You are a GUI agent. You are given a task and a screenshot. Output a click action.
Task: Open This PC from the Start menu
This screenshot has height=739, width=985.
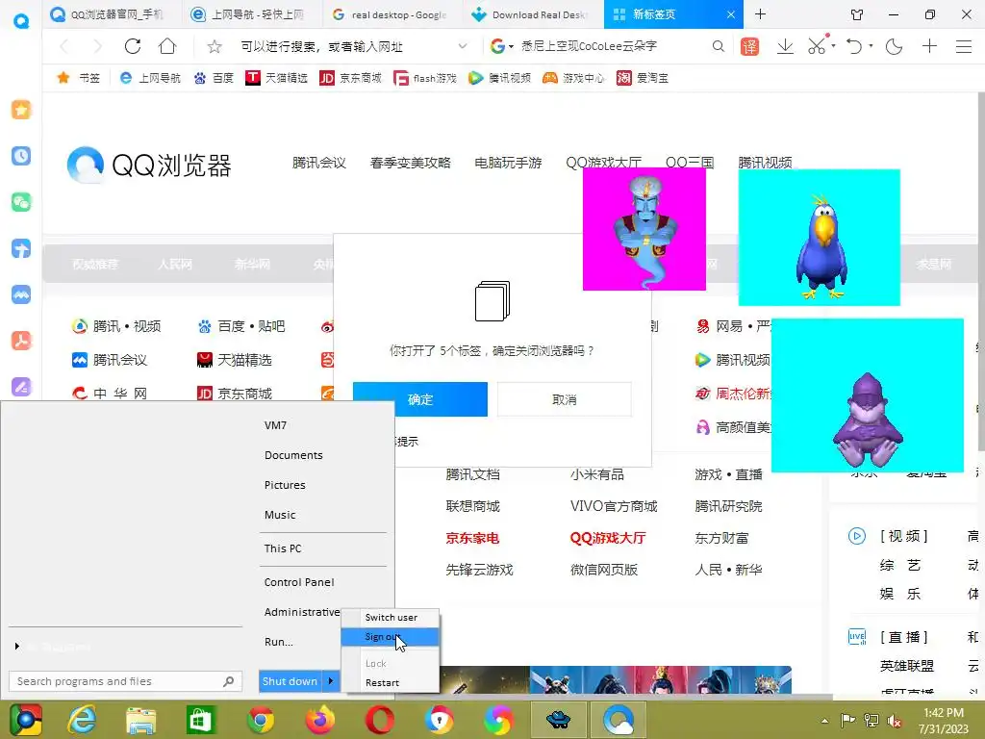(x=283, y=548)
